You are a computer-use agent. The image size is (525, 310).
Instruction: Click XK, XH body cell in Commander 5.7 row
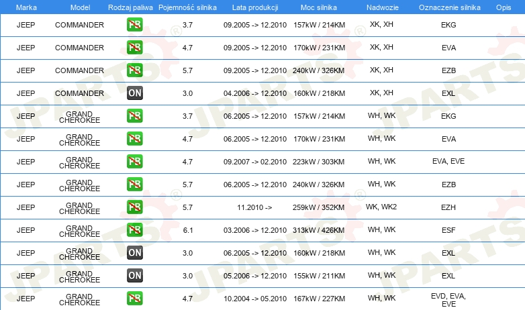pos(381,70)
